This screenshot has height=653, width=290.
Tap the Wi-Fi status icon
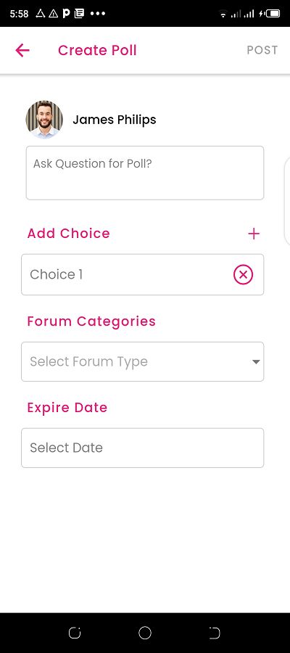coord(223,15)
